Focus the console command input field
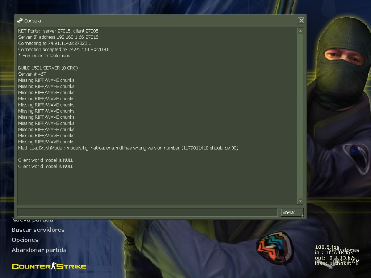This screenshot has width=371, height=278. pyautogui.click(x=147, y=212)
